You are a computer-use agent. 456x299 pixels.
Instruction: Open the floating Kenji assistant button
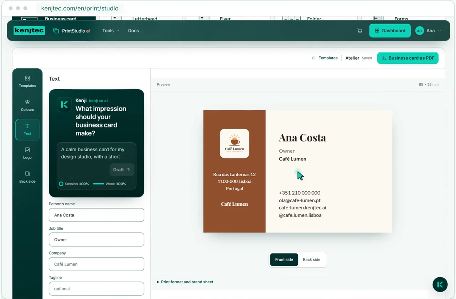[440, 284]
